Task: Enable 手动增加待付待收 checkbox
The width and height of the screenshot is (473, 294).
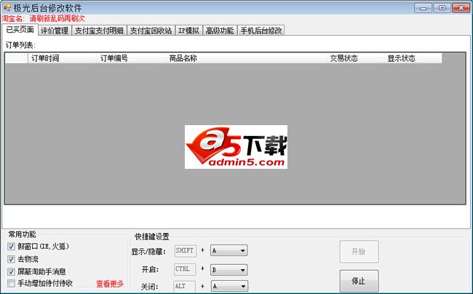Action: (11, 283)
